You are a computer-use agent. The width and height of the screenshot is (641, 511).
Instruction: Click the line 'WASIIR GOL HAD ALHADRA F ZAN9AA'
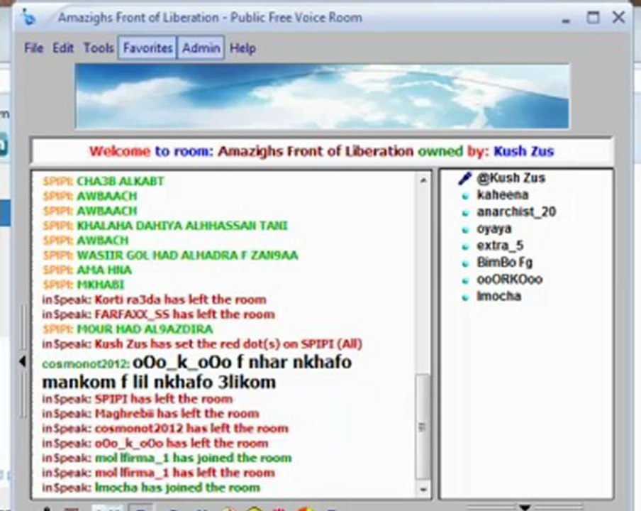pos(170,255)
